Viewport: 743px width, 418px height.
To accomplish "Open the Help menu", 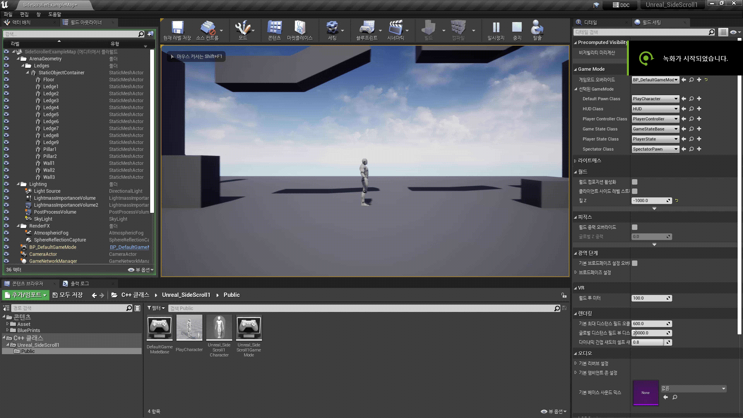I will [x=55, y=14].
